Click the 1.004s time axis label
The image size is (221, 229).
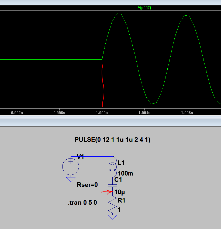[144, 113]
